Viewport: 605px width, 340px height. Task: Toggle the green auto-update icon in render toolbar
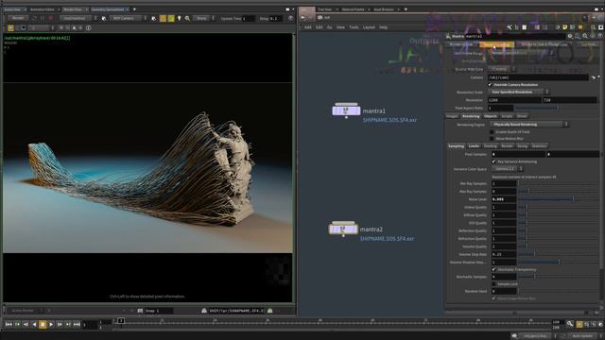[x=171, y=18]
